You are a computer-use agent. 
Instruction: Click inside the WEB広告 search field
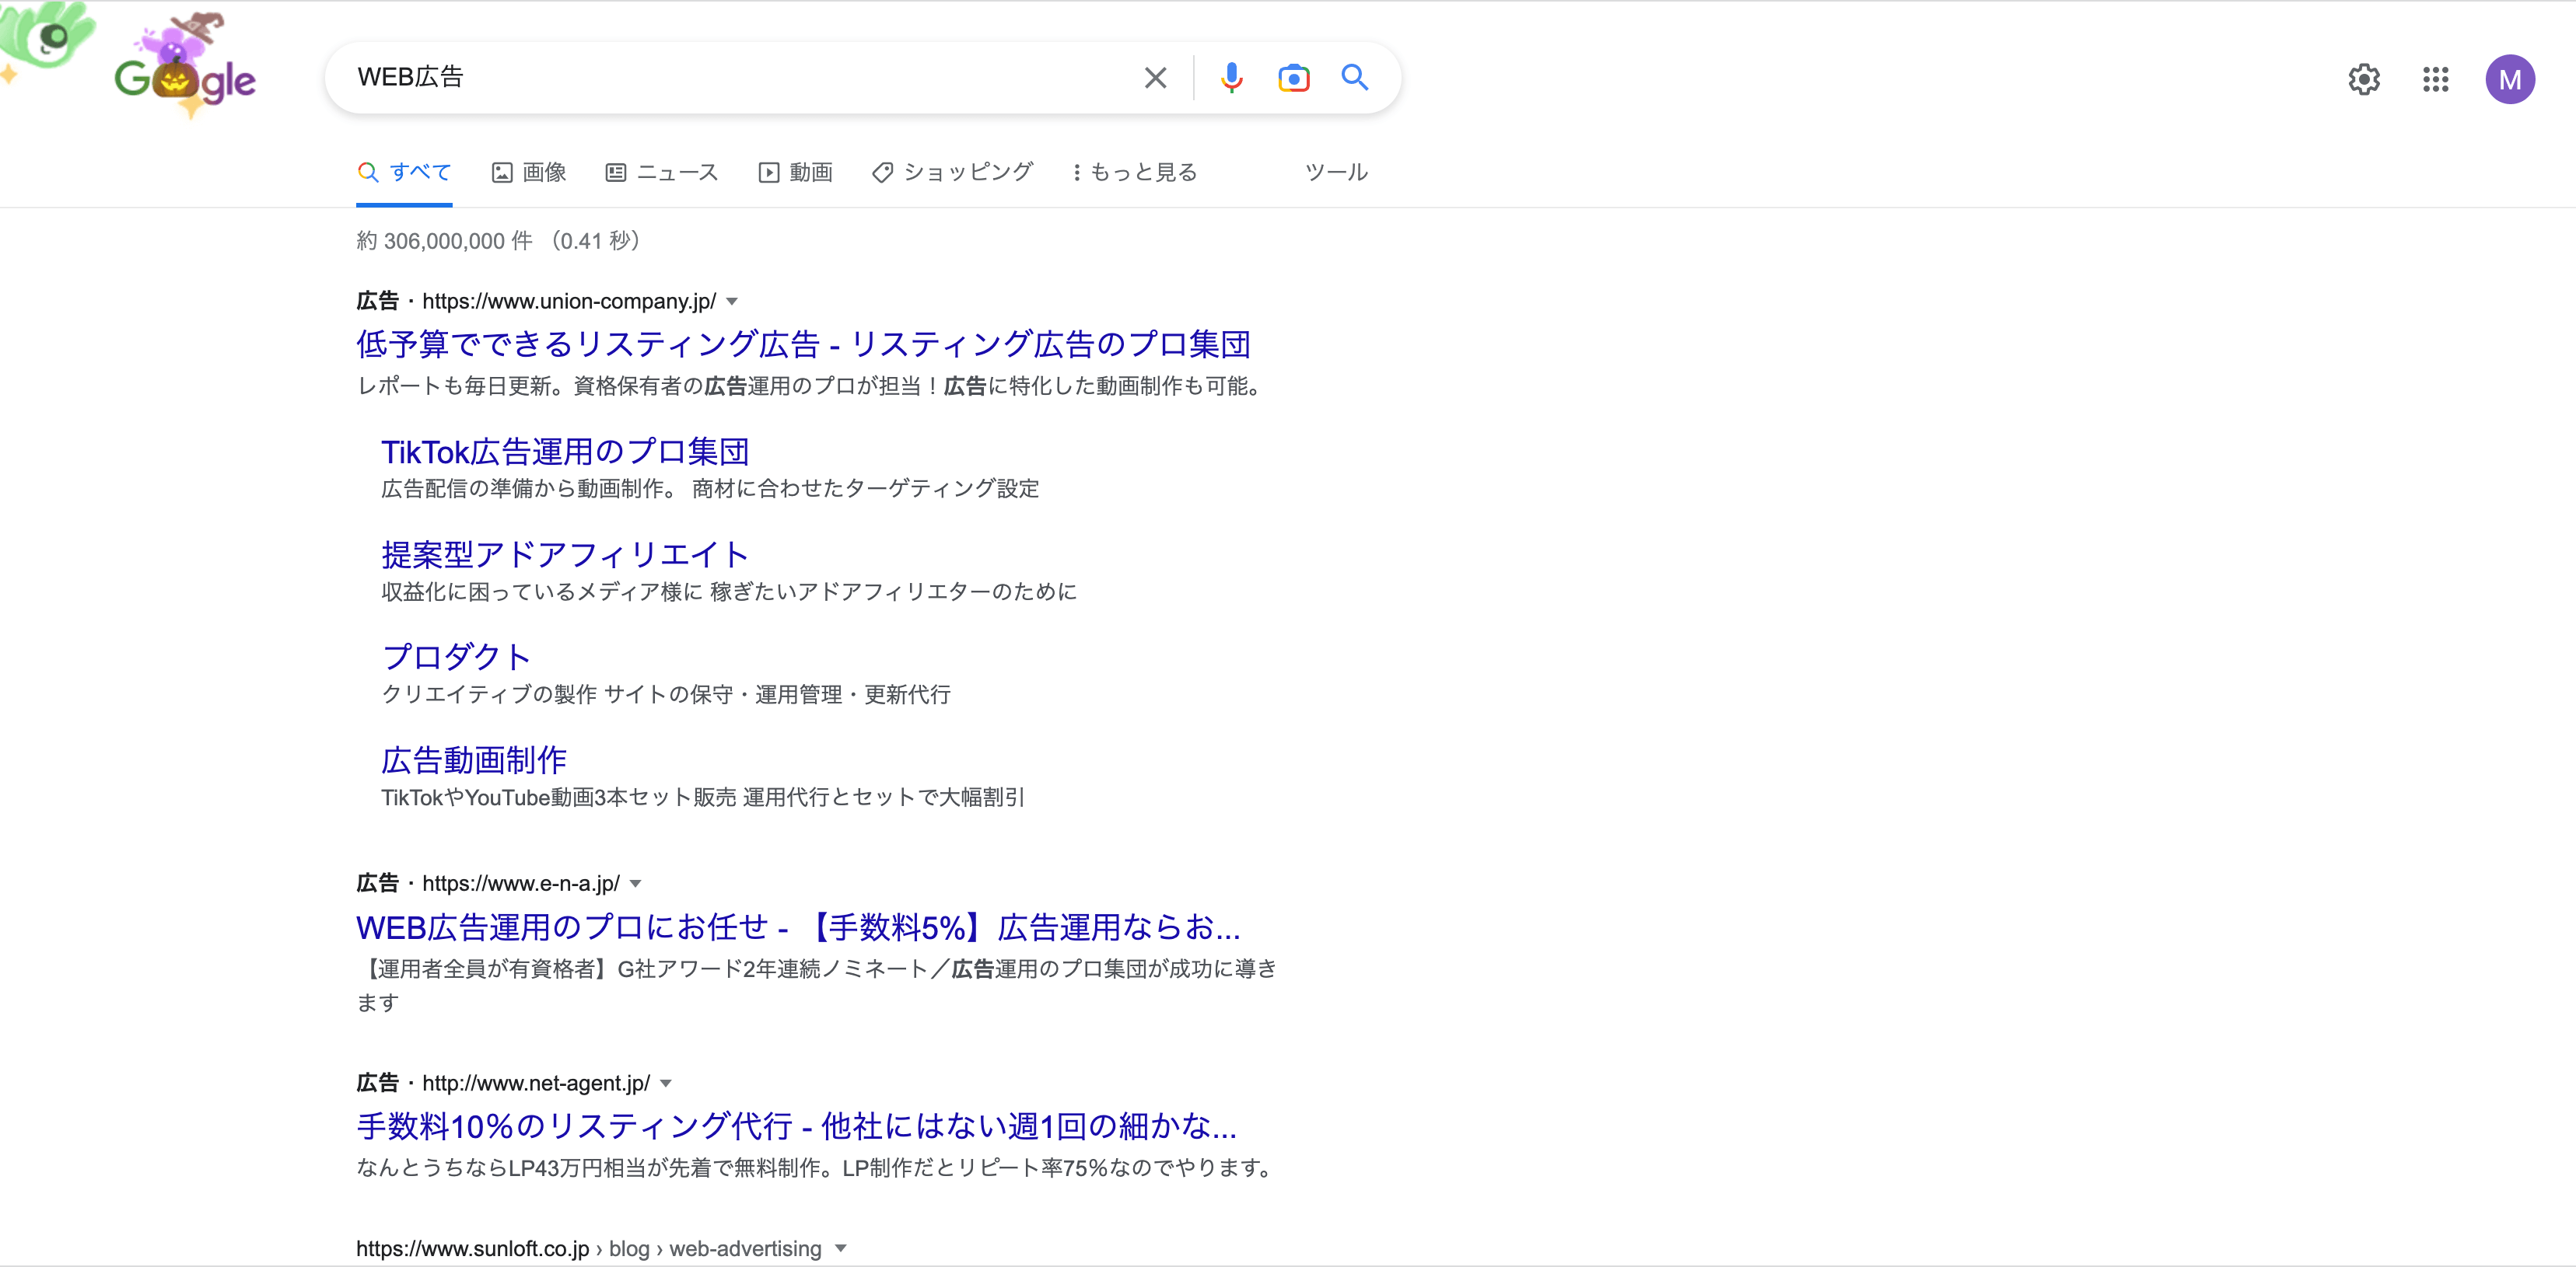[740, 77]
